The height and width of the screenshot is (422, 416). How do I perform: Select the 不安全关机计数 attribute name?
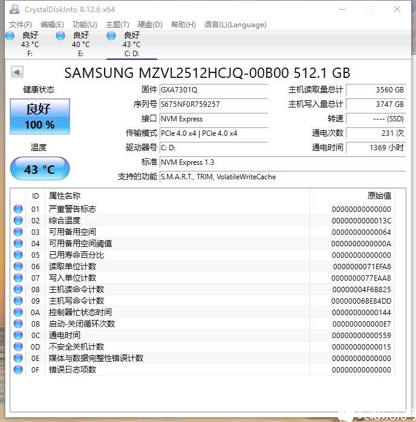pyautogui.click(x=76, y=347)
